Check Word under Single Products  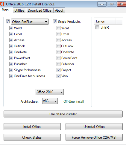(x=58, y=28)
